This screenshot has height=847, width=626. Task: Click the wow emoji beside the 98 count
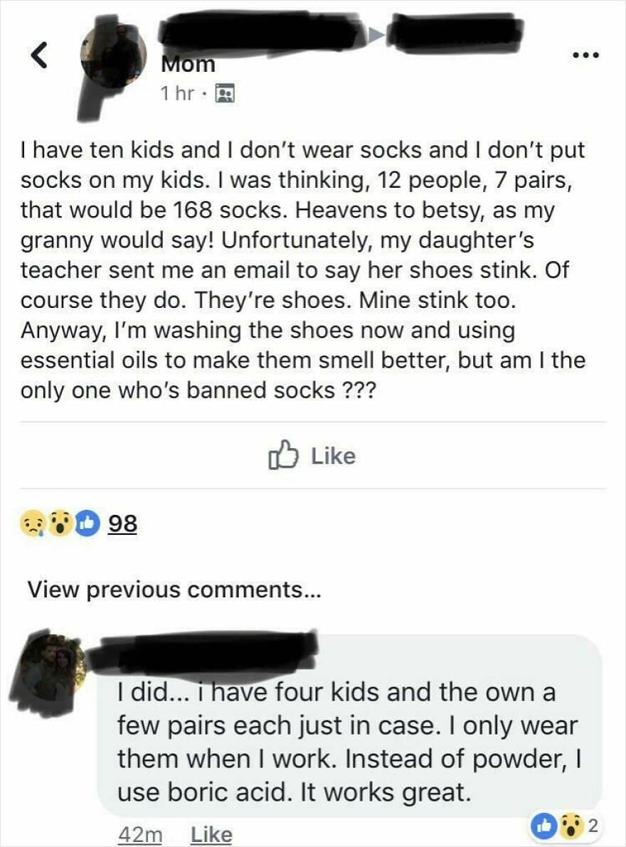(x=62, y=524)
